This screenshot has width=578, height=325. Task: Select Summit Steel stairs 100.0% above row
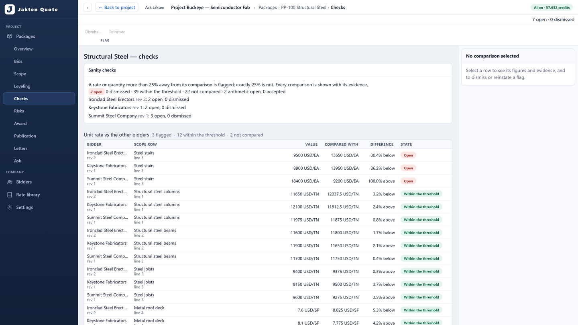(x=268, y=181)
